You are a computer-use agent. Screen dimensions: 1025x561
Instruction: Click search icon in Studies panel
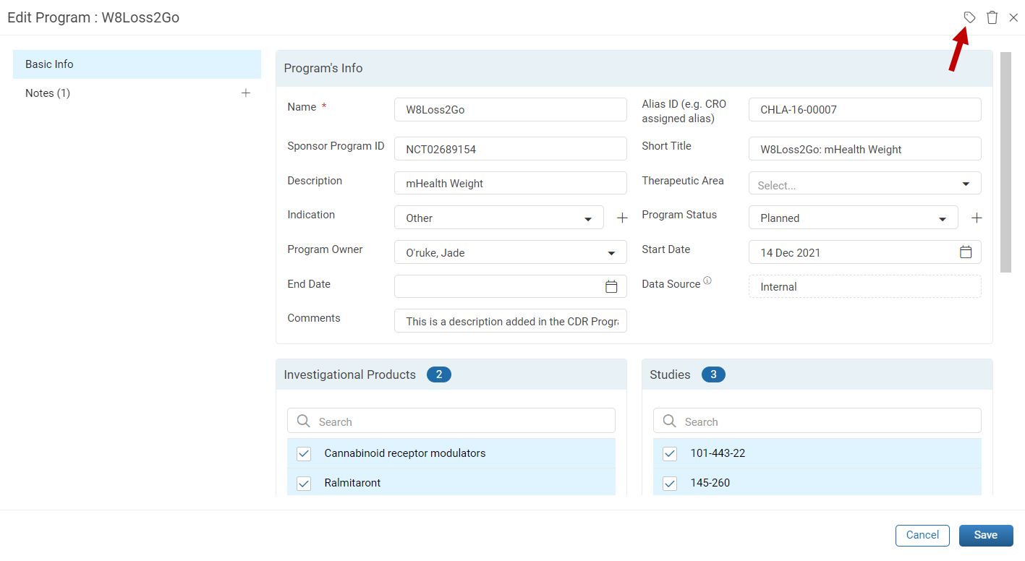click(670, 421)
